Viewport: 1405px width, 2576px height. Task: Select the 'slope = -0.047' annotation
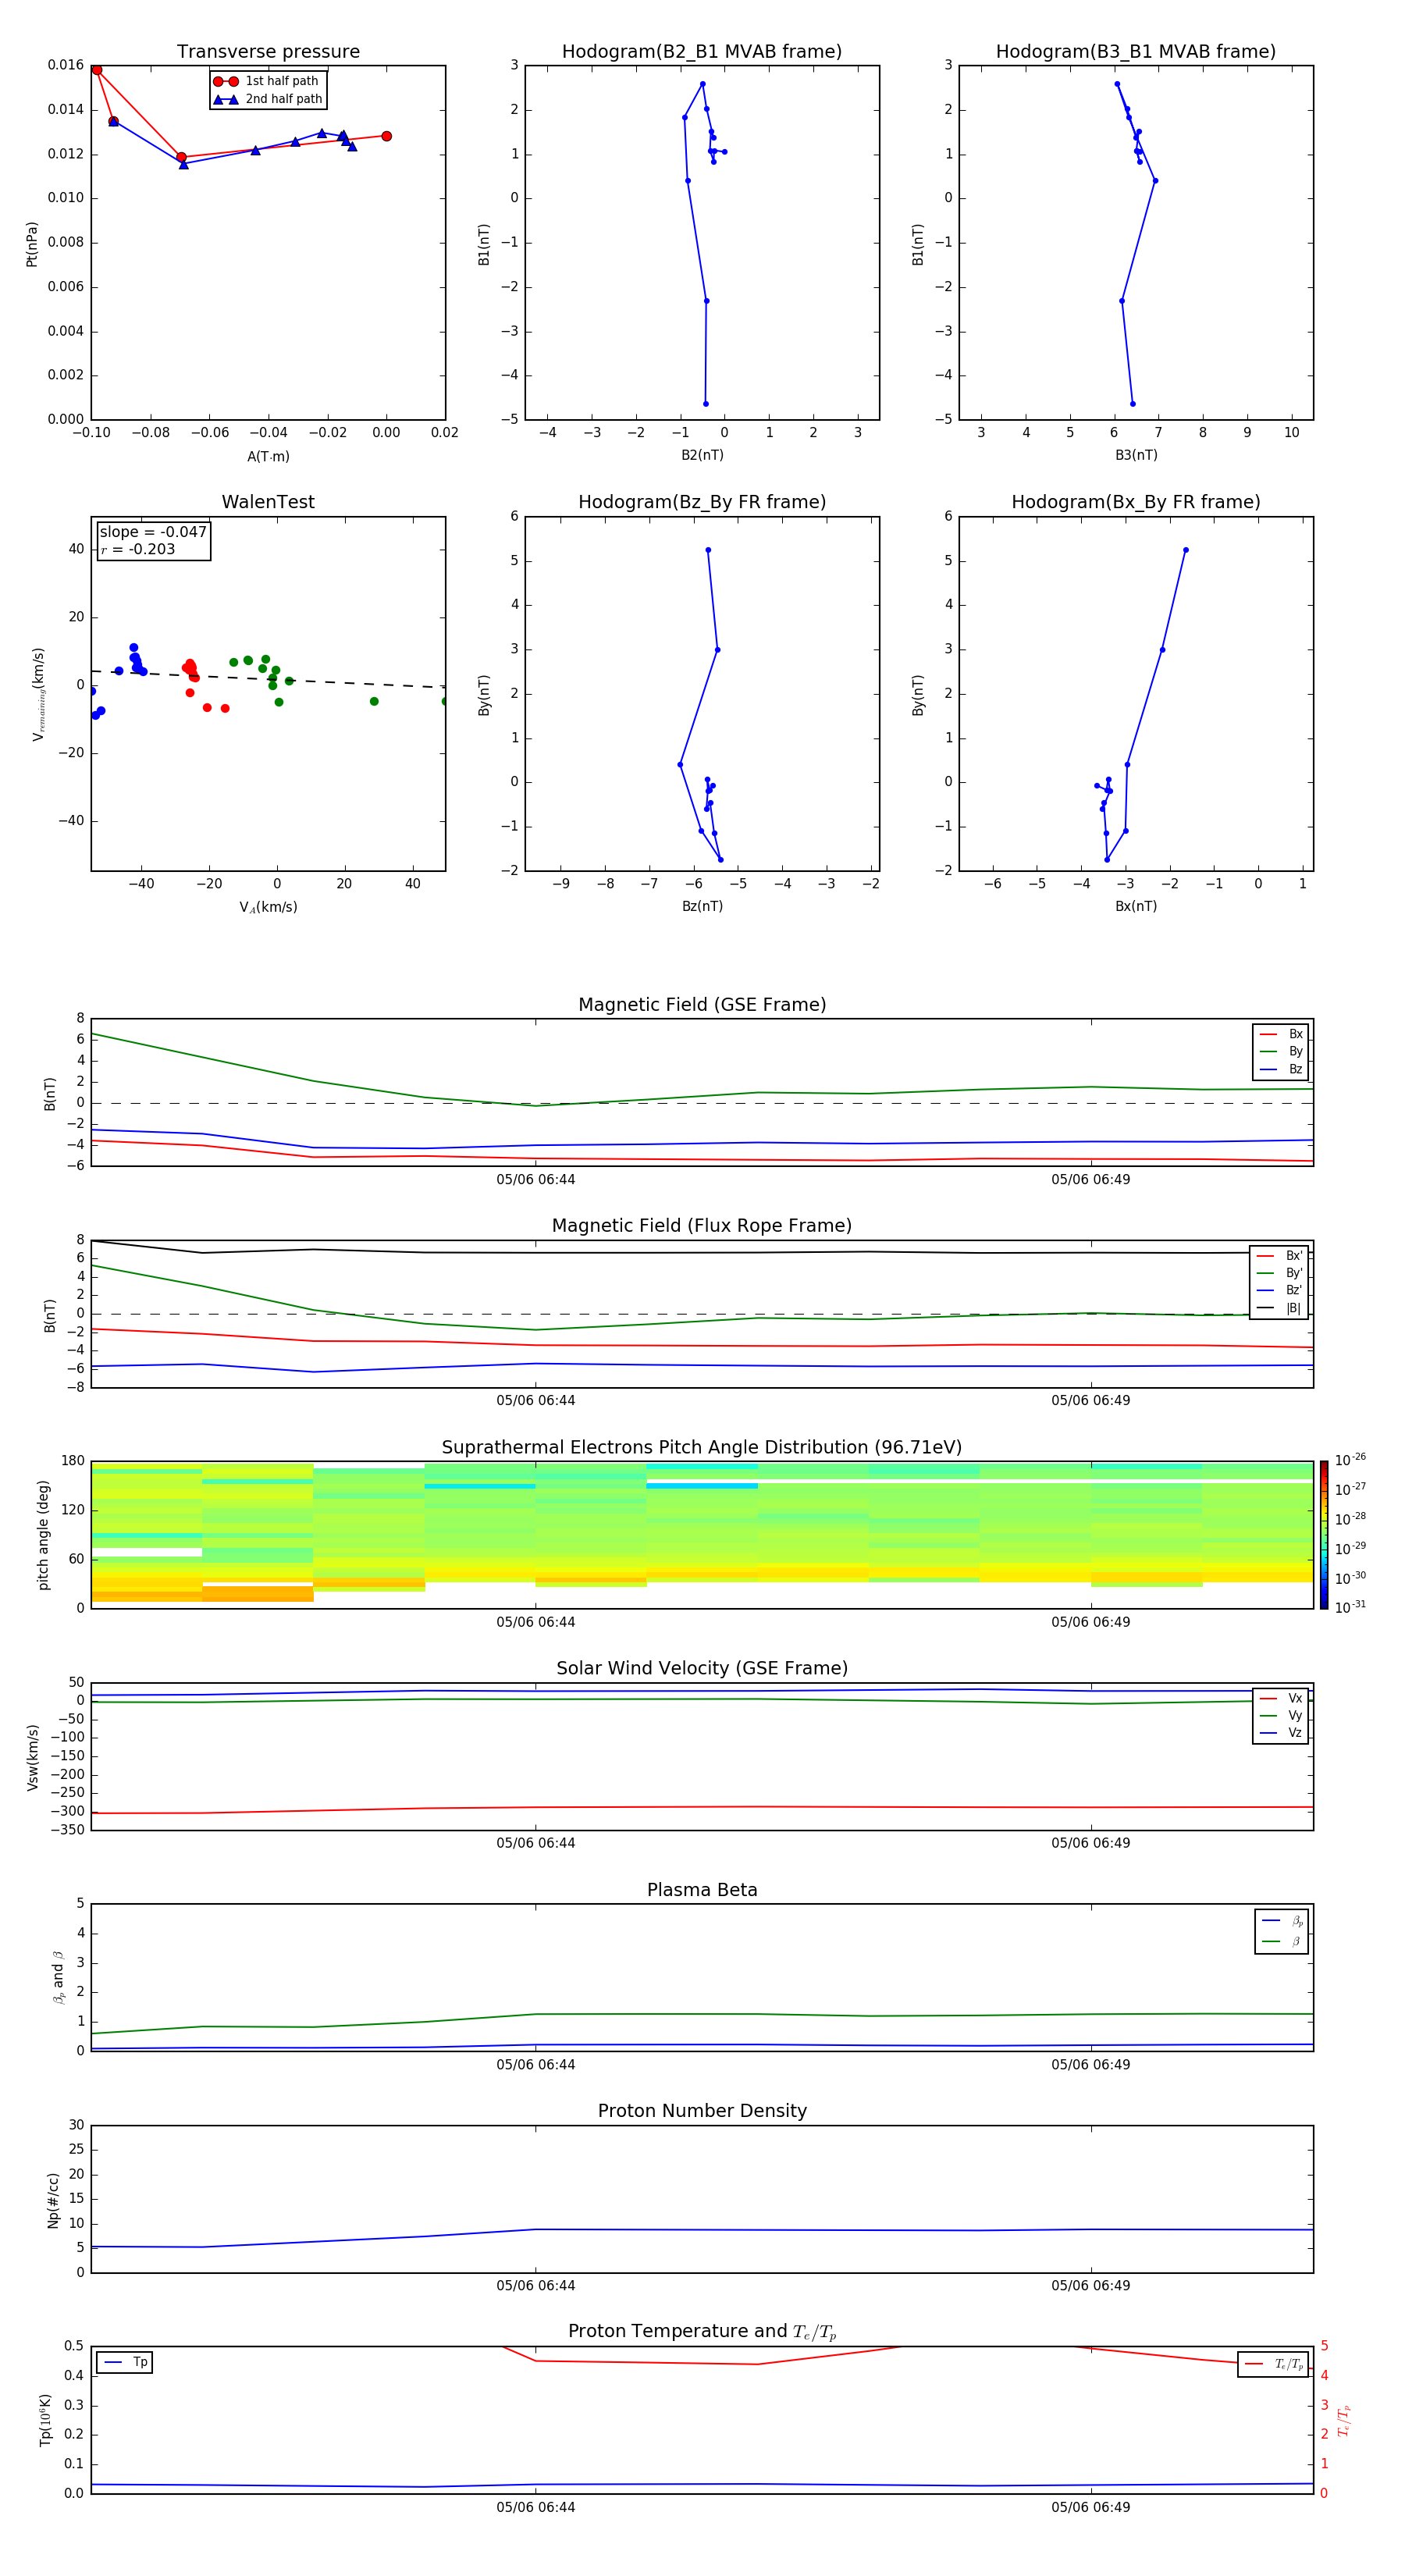pyautogui.click(x=153, y=532)
